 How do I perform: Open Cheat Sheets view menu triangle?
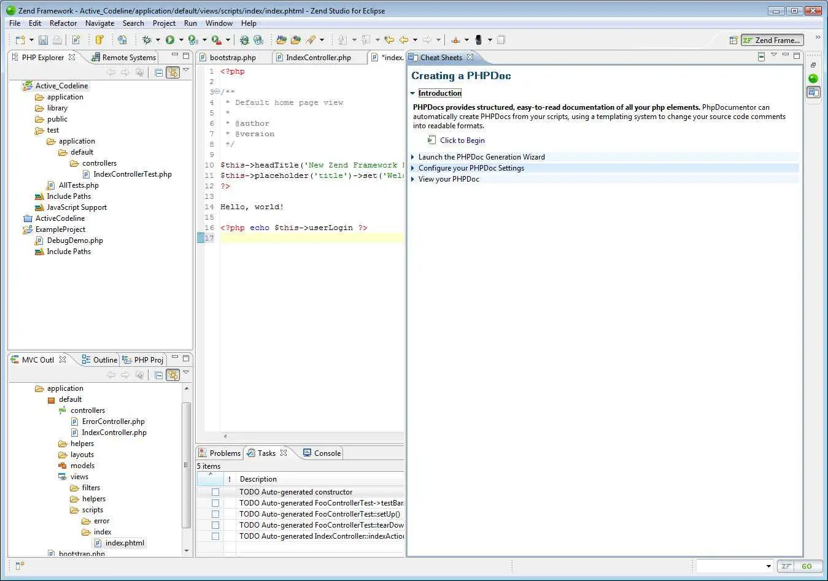click(774, 55)
